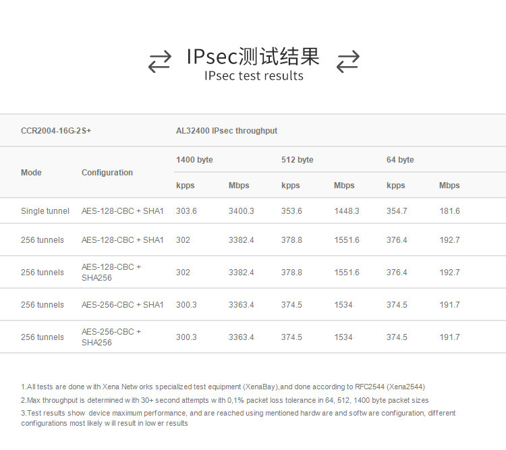Click the 'IPsec测试结果' heading
This screenshot has width=506, height=450.
(x=253, y=57)
